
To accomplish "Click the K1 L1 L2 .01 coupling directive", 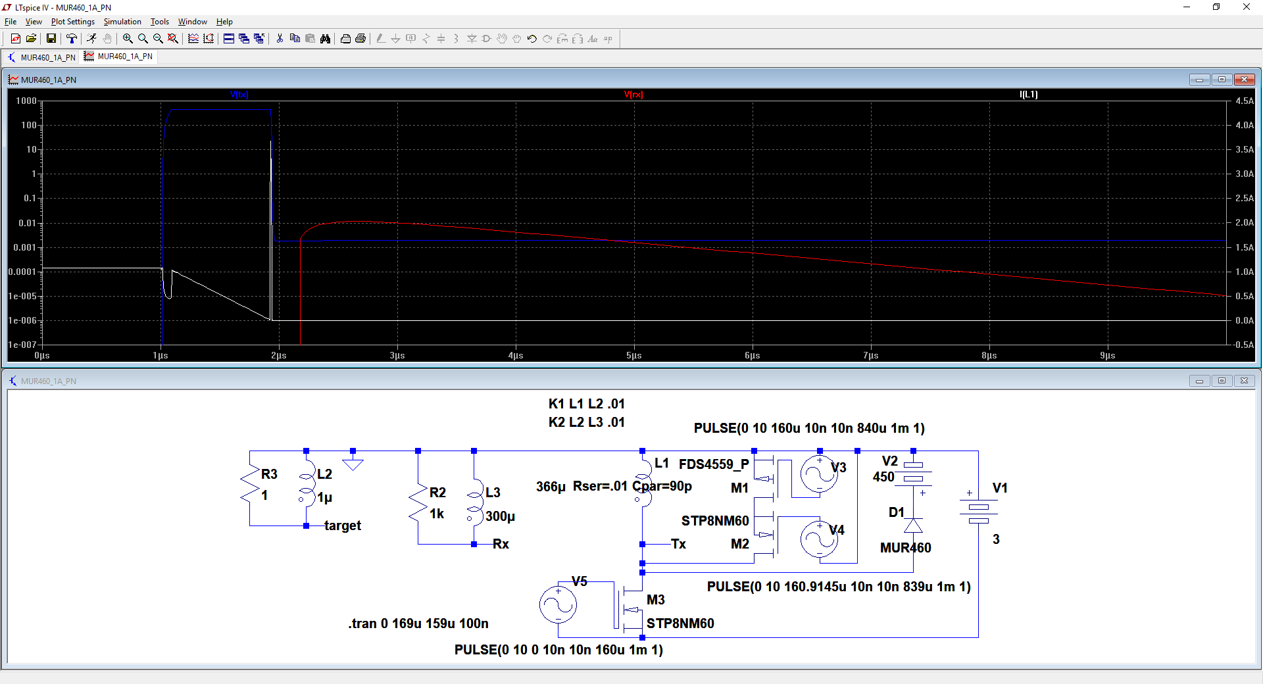I will click(x=586, y=404).
